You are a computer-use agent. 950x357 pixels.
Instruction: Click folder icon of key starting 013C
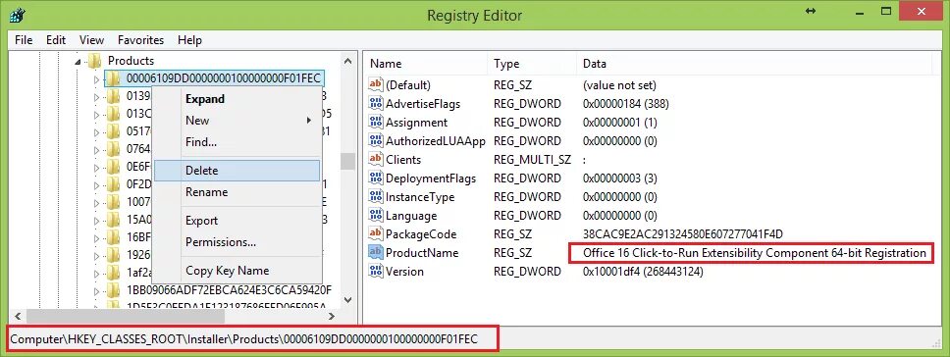pyautogui.click(x=113, y=114)
